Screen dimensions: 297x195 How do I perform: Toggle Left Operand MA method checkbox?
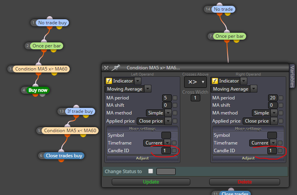175,113
